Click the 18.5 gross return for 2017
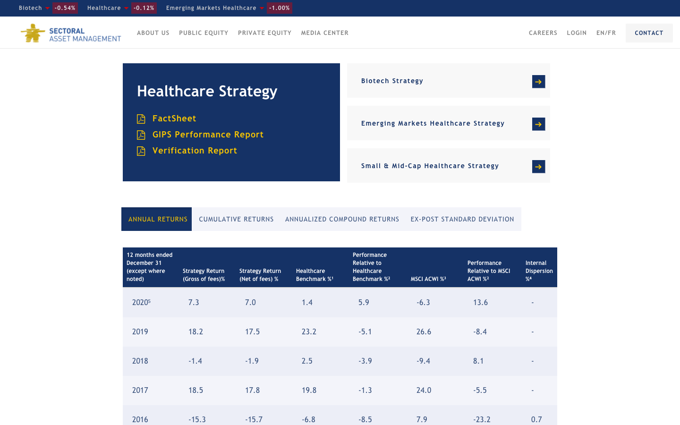Viewport: 680px width, 425px height. click(x=195, y=390)
